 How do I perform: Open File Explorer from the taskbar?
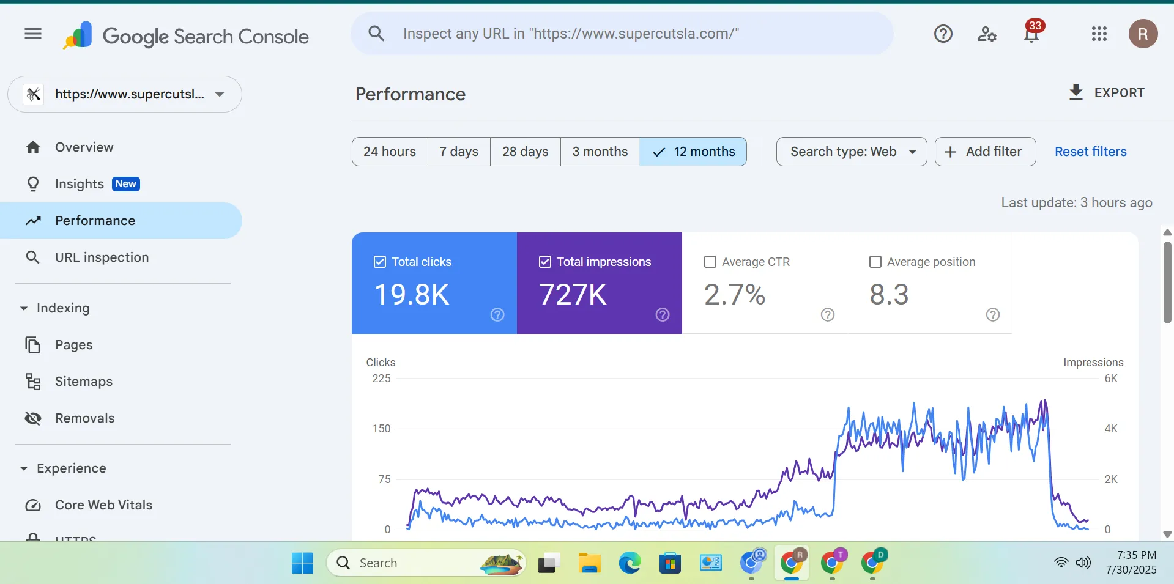589,563
